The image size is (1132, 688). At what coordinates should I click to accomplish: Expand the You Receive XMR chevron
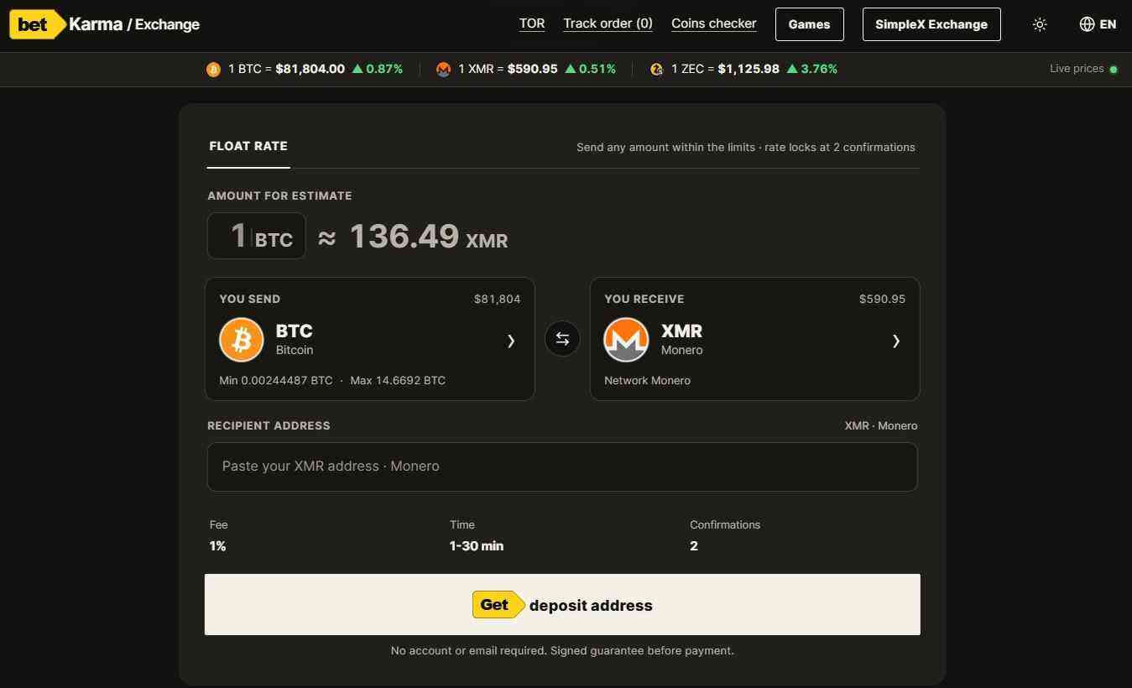[895, 341]
